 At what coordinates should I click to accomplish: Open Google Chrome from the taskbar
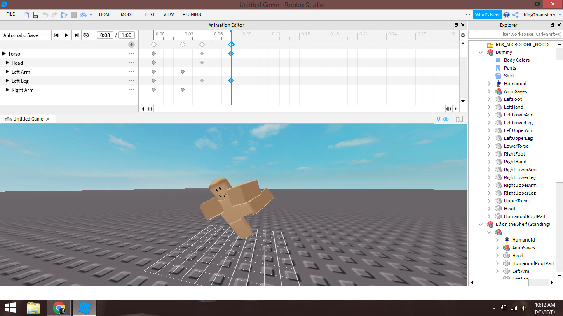tap(59, 308)
